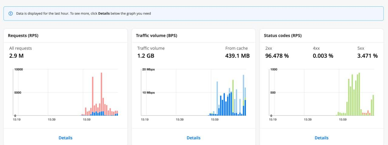Click the tallest green bar in Status codes chart

point(359,94)
